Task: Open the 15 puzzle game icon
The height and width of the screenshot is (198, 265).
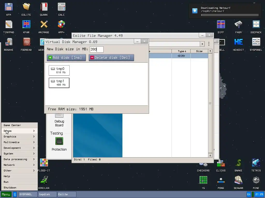Action: [203, 180]
